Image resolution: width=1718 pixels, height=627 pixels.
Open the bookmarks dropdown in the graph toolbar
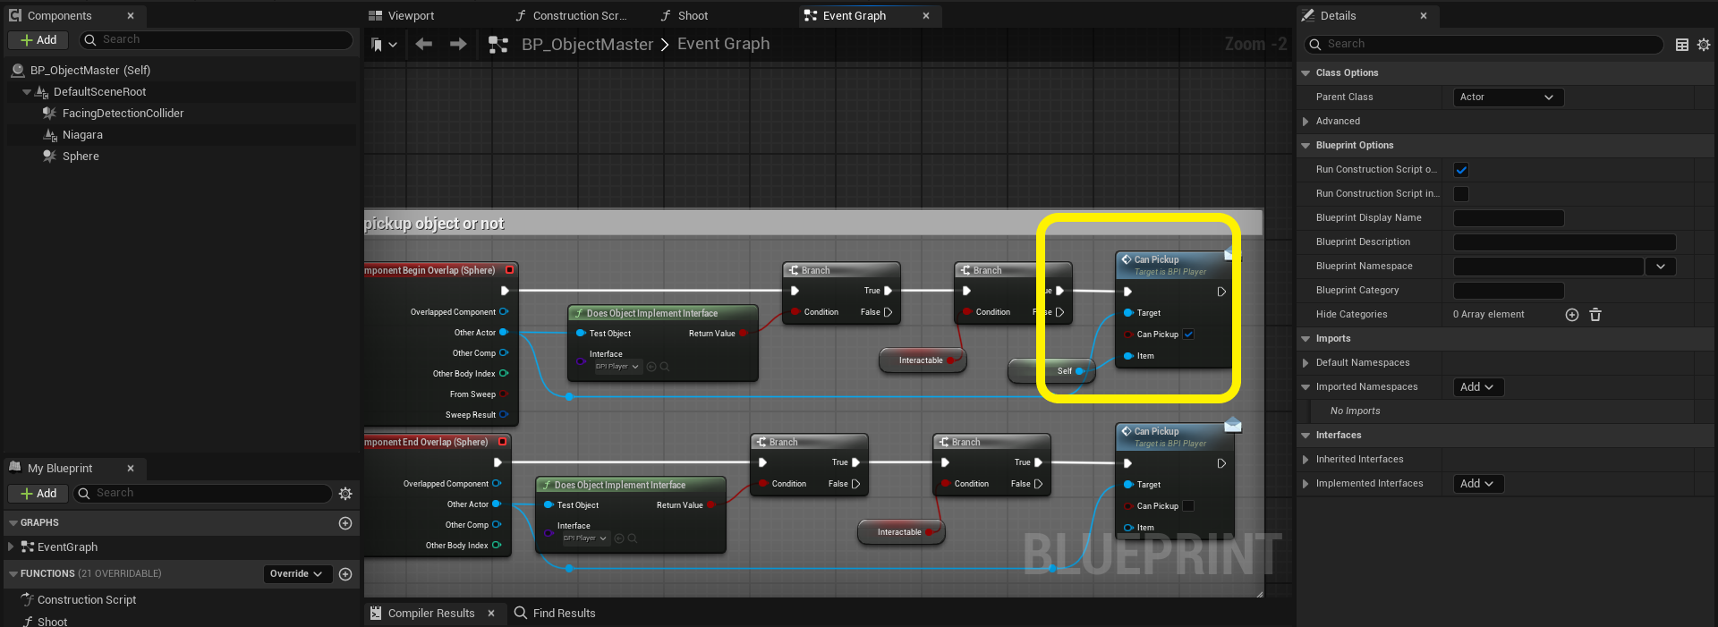(x=384, y=44)
